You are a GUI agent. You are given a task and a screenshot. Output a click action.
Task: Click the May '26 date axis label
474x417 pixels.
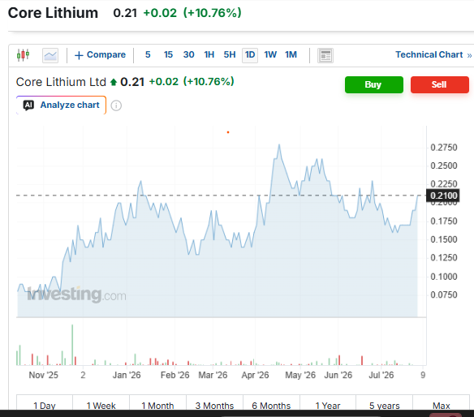coord(300,375)
